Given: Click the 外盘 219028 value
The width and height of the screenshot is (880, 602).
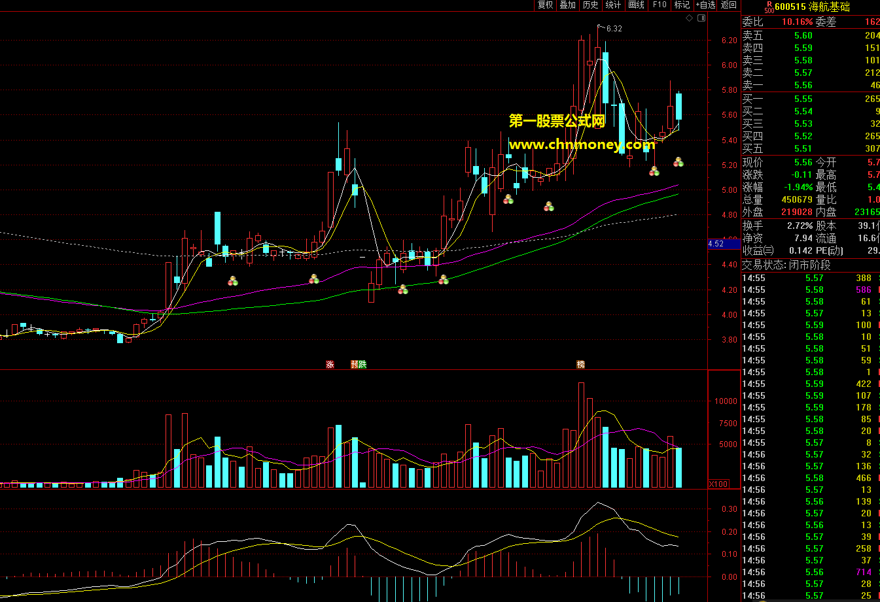Looking at the screenshot, I should 797,212.
